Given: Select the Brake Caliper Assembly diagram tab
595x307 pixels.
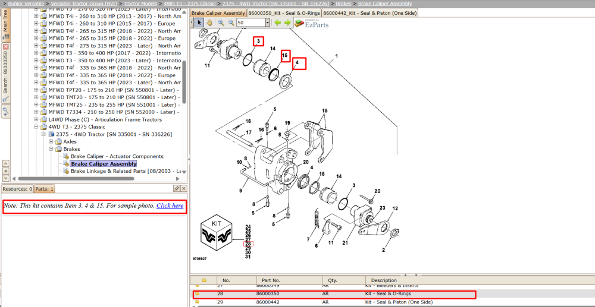Looking at the screenshot, I should tap(218, 13).
